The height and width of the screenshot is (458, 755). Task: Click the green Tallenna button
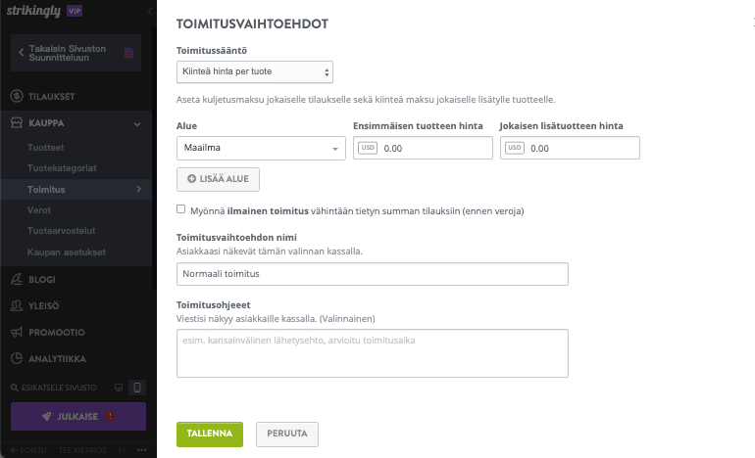[210, 435]
